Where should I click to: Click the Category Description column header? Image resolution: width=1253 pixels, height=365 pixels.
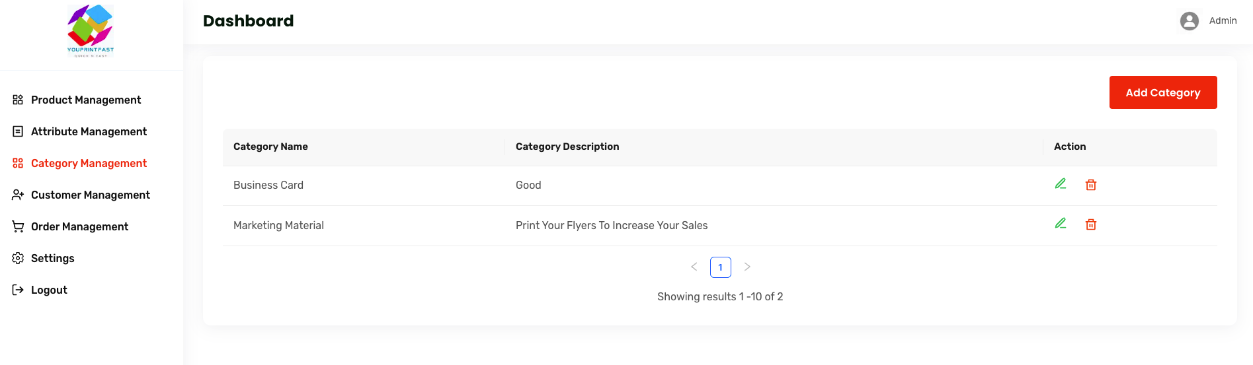[x=567, y=147]
